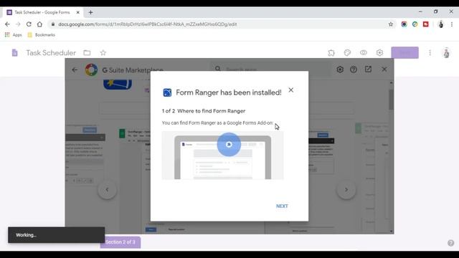
Task: Star the Task Scheduler form
Action: 103,52
